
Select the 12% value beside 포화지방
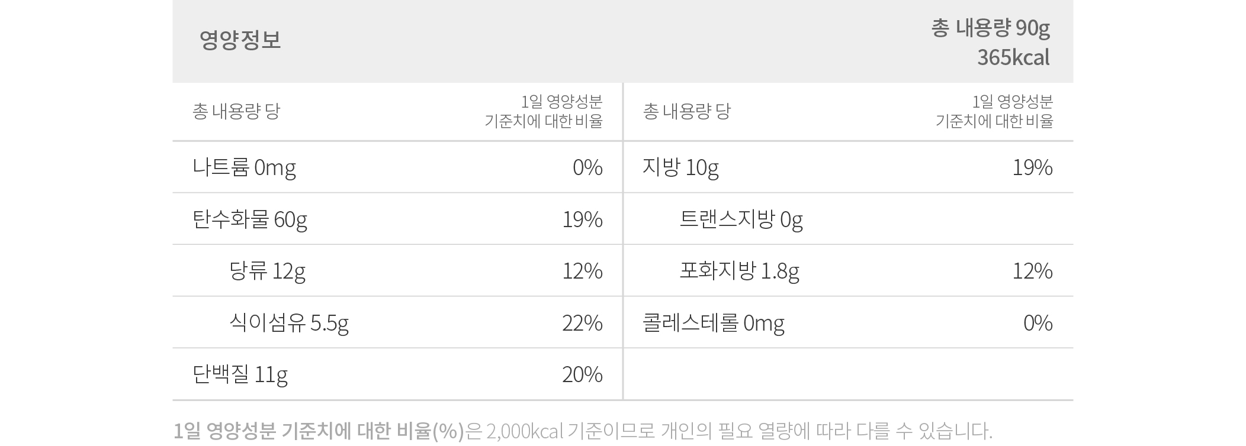(x=1033, y=272)
